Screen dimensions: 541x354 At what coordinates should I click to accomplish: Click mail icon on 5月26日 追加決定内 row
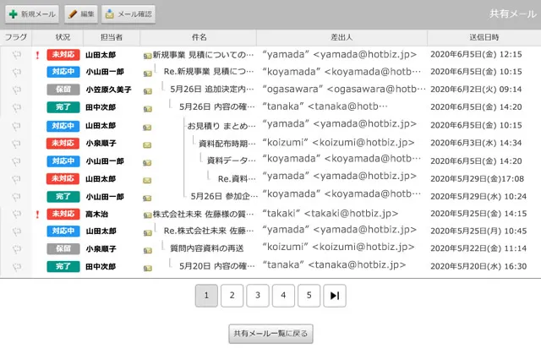(147, 91)
